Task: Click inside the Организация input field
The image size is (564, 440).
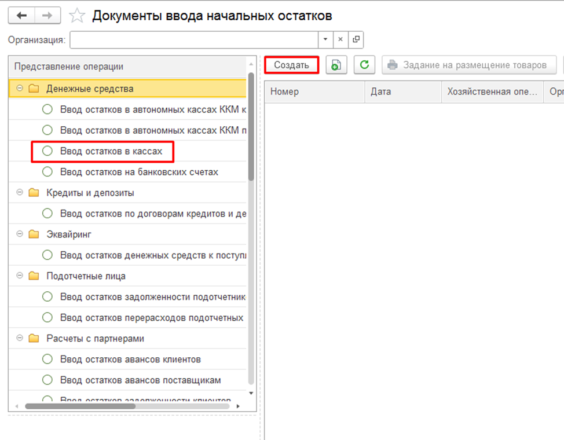Action: coord(194,39)
